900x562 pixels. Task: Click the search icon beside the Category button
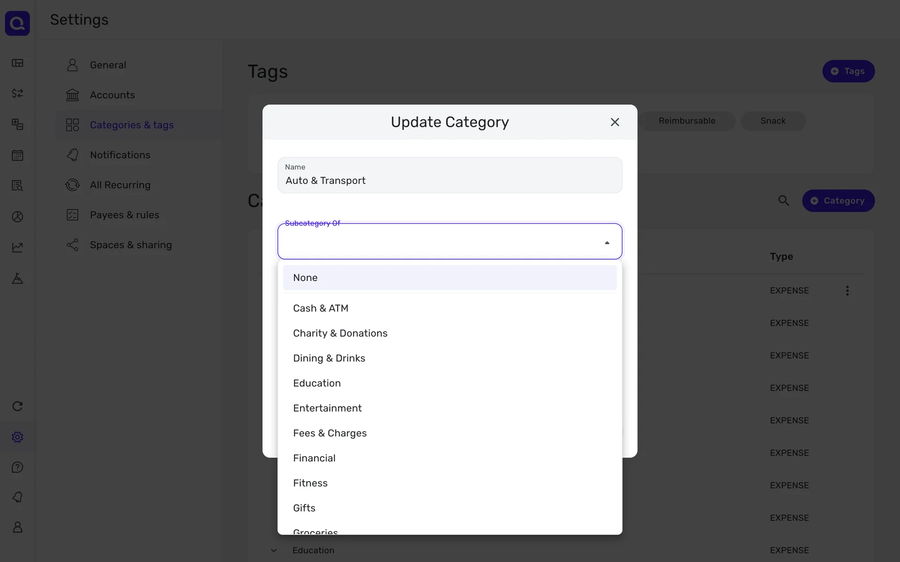pyautogui.click(x=784, y=201)
